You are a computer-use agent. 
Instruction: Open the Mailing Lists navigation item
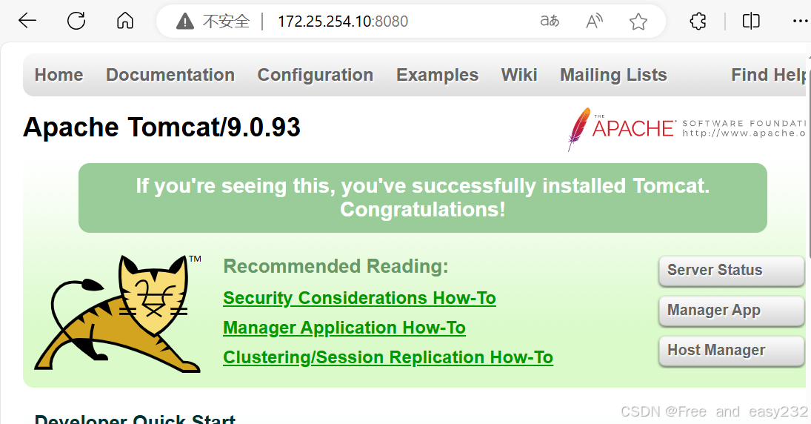pos(613,75)
